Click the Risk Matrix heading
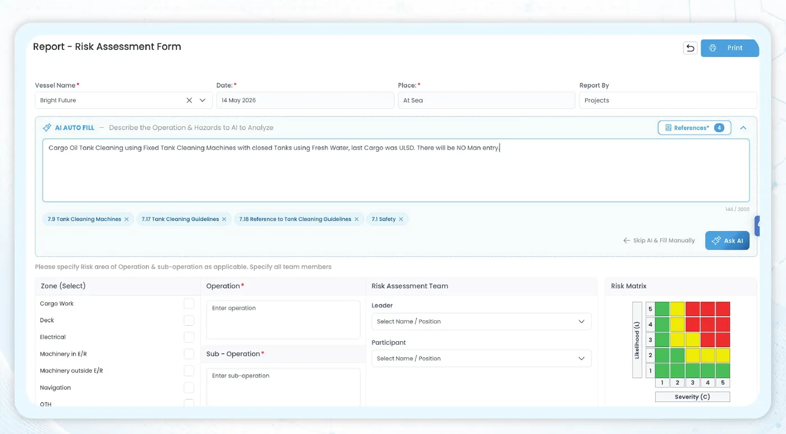 (x=629, y=286)
